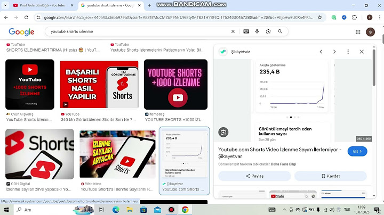Open Google account avatar

tap(370, 32)
